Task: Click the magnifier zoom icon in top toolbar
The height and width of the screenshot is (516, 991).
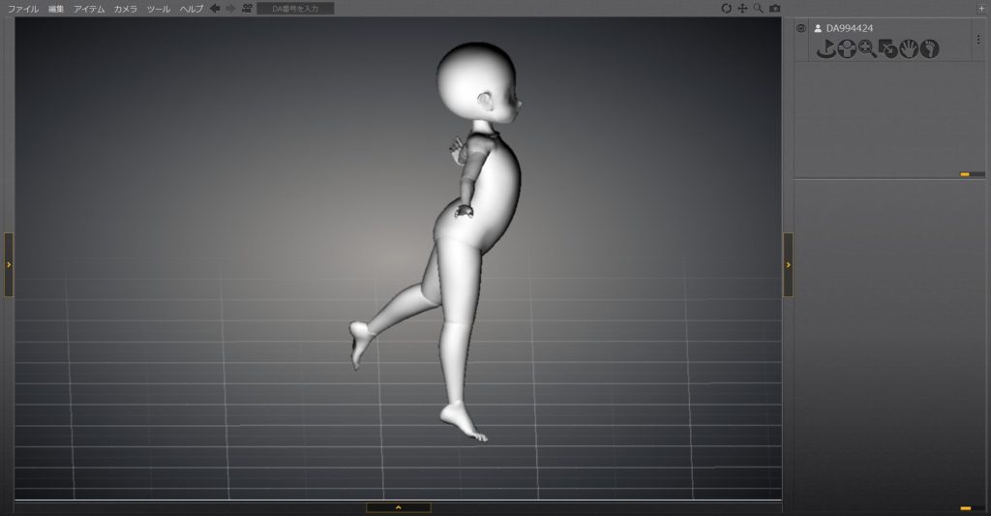Action: (x=758, y=8)
